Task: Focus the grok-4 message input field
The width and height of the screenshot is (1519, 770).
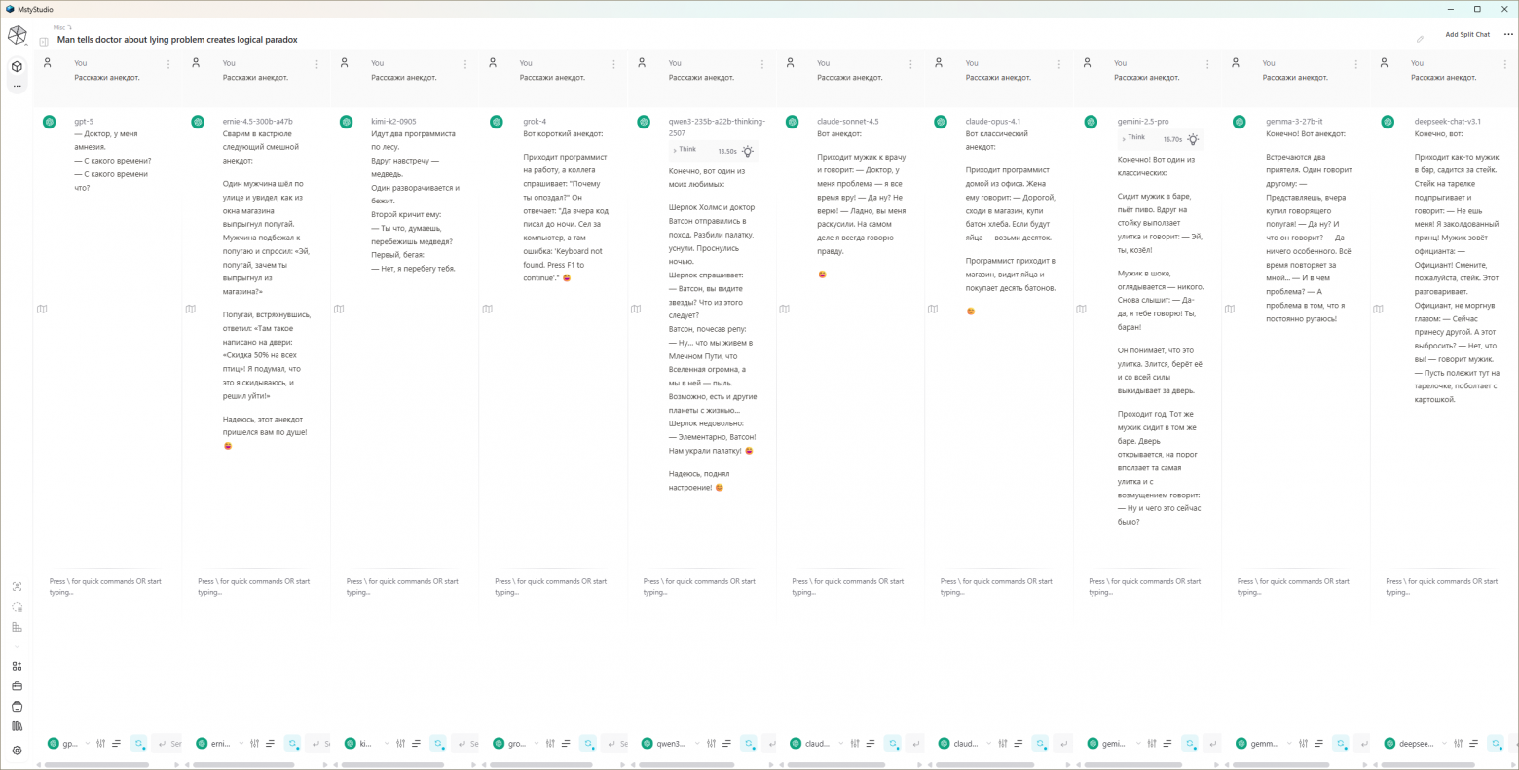Action: point(552,587)
